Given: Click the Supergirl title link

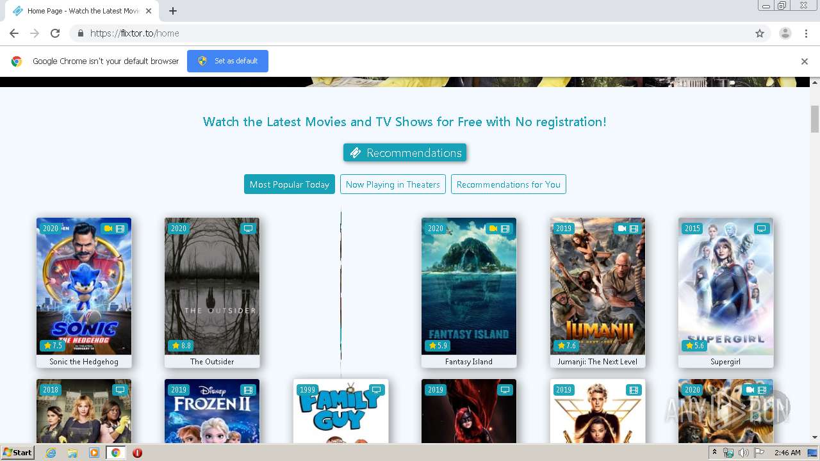Looking at the screenshot, I should (726, 362).
